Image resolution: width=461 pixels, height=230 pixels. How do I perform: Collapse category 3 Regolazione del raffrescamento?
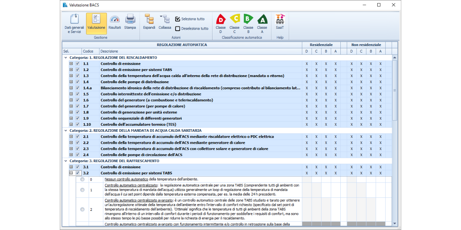pos(66,161)
